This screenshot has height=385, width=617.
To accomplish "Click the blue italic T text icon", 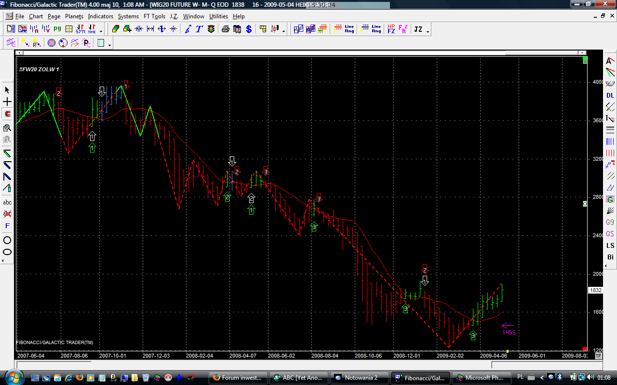I will pyautogui.click(x=199, y=29).
